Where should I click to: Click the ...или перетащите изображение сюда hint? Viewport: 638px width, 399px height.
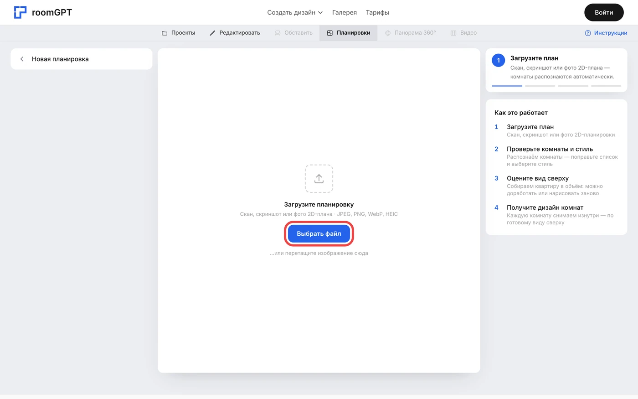point(319,253)
